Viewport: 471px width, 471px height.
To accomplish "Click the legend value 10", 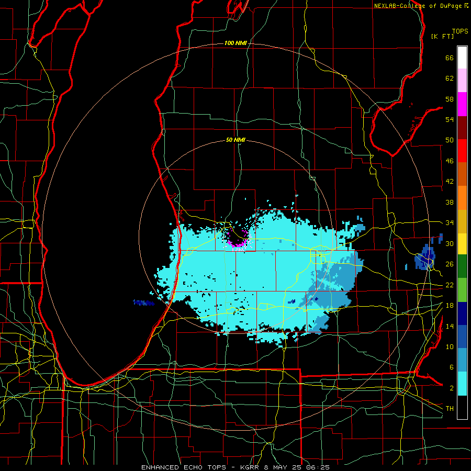I will [450, 346].
